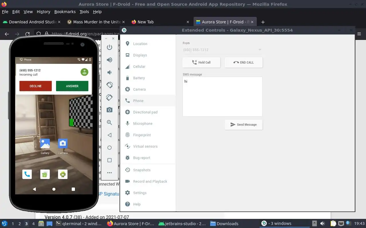
Task: Click inside the SMS message text box
Action: click(222, 97)
